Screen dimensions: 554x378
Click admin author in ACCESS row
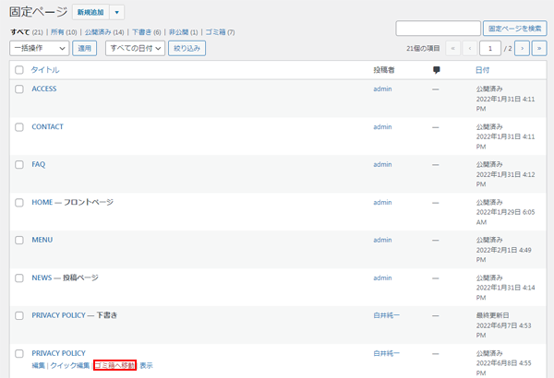(382, 89)
